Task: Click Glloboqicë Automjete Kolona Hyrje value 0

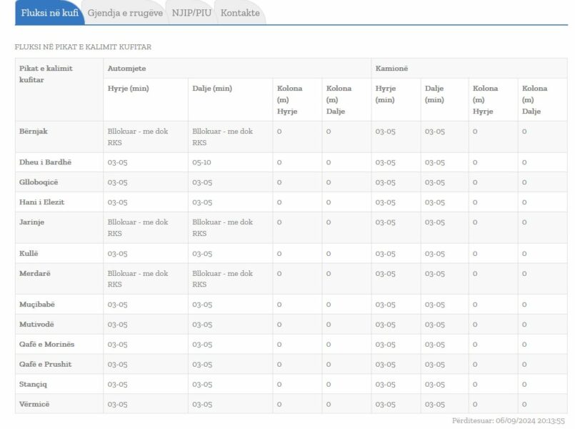Action: click(x=279, y=182)
